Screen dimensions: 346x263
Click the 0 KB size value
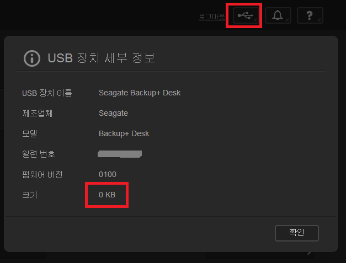(107, 195)
